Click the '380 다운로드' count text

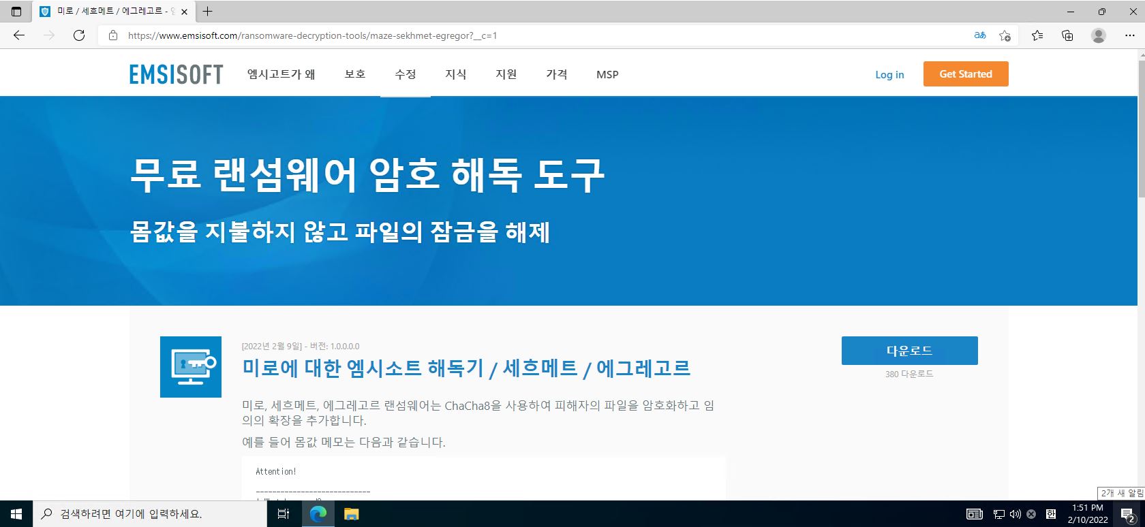point(909,374)
